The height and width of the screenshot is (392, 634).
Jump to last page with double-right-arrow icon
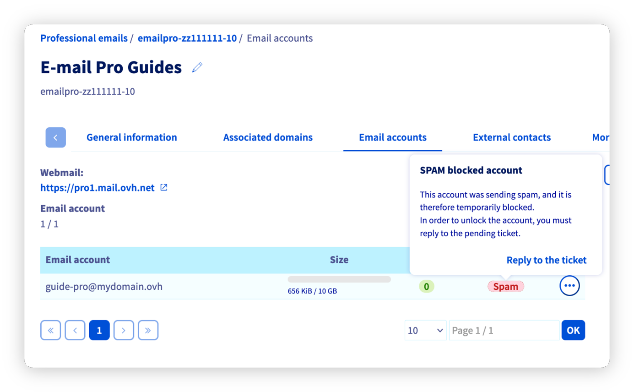[148, 330]
